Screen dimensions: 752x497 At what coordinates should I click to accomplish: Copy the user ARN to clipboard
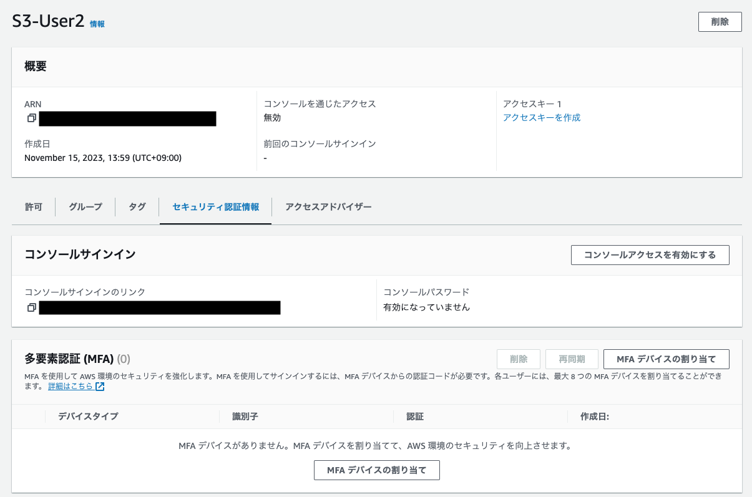pos(32,118)
